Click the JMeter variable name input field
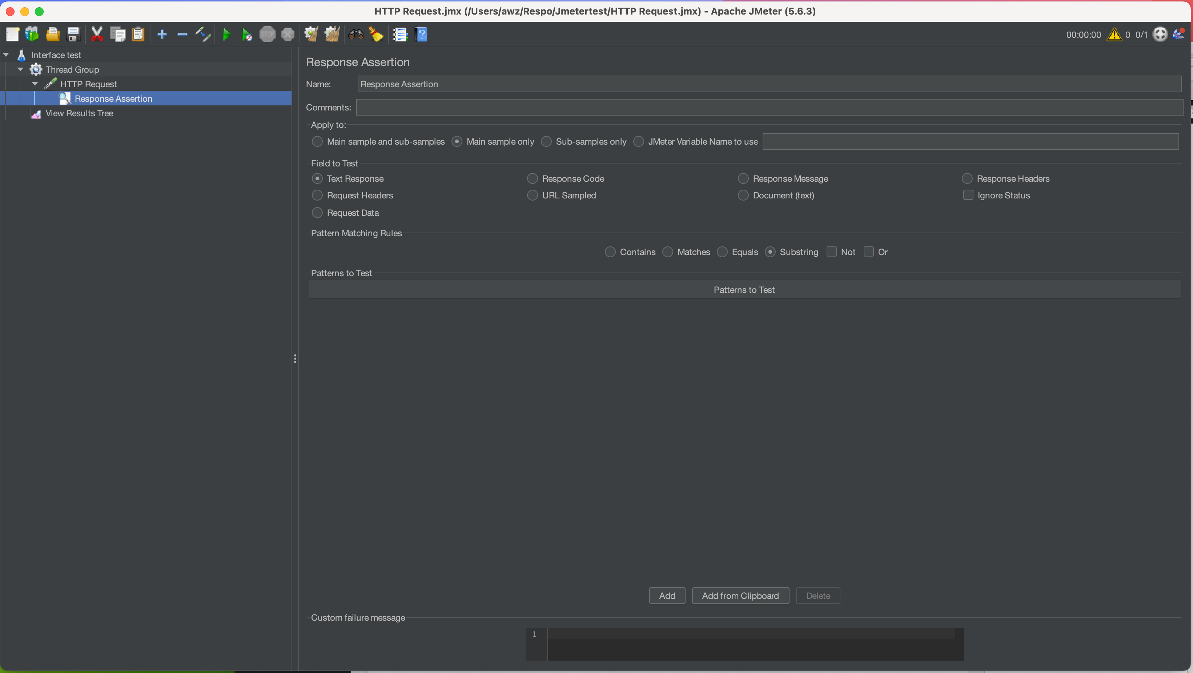The image size is (1193, 673). click(971, 141)
